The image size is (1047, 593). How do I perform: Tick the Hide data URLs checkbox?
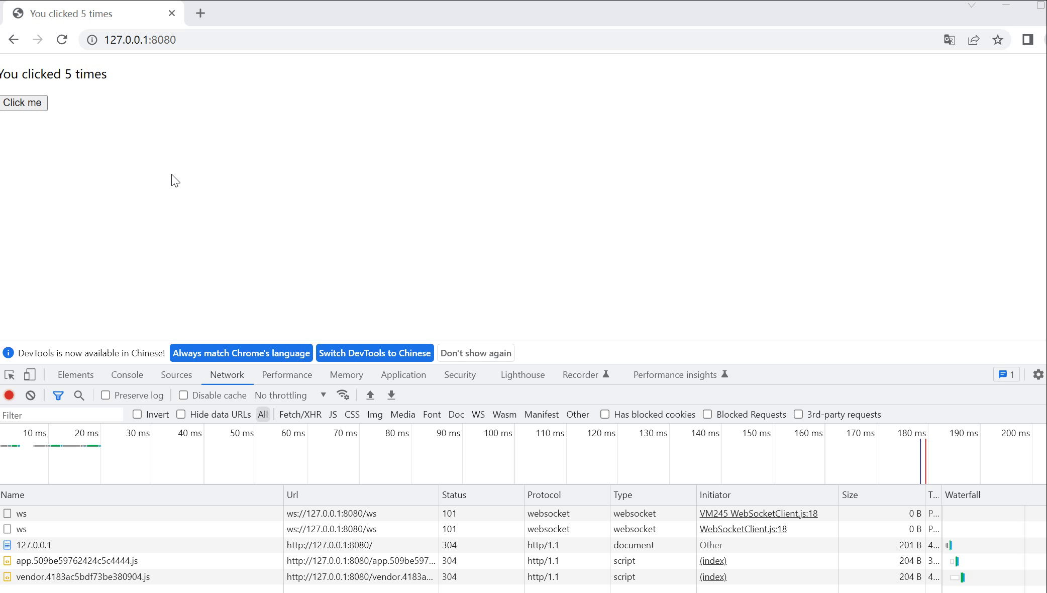click(x=181, y=415)
